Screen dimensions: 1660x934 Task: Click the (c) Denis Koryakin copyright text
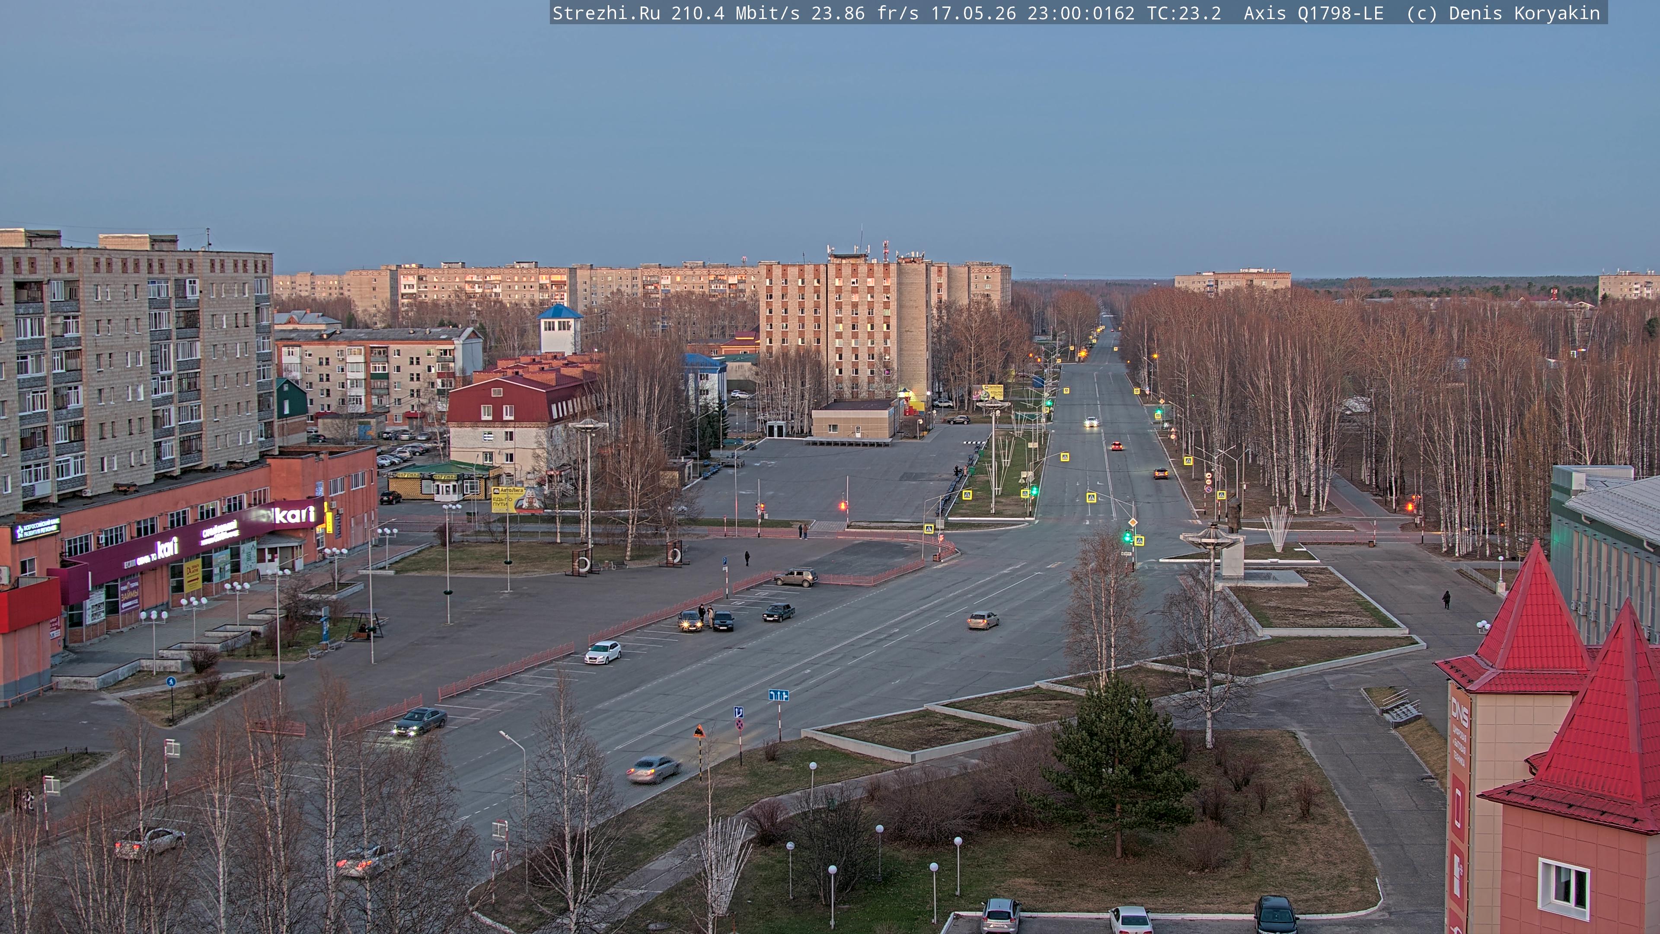1503,13
